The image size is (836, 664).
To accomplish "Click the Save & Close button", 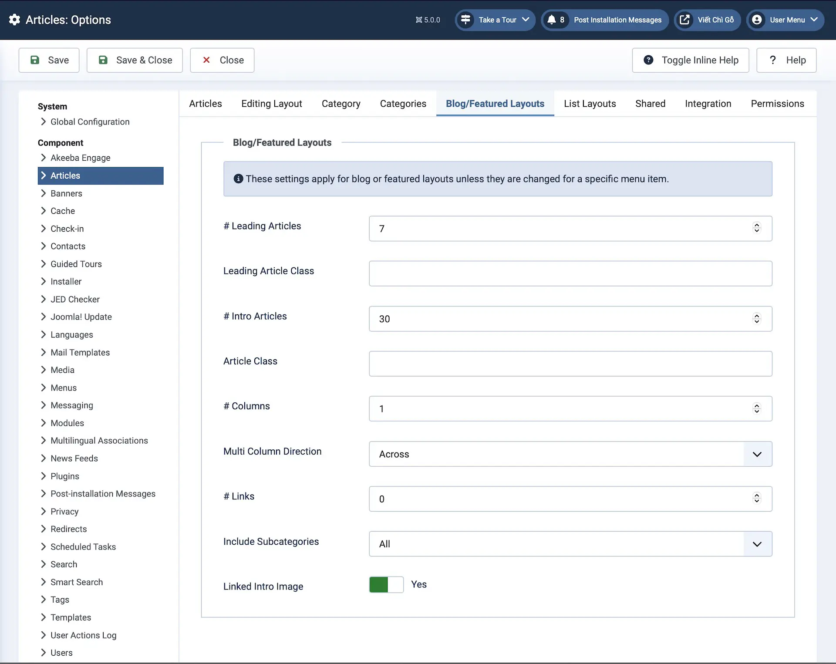I will tap(135, 60).
